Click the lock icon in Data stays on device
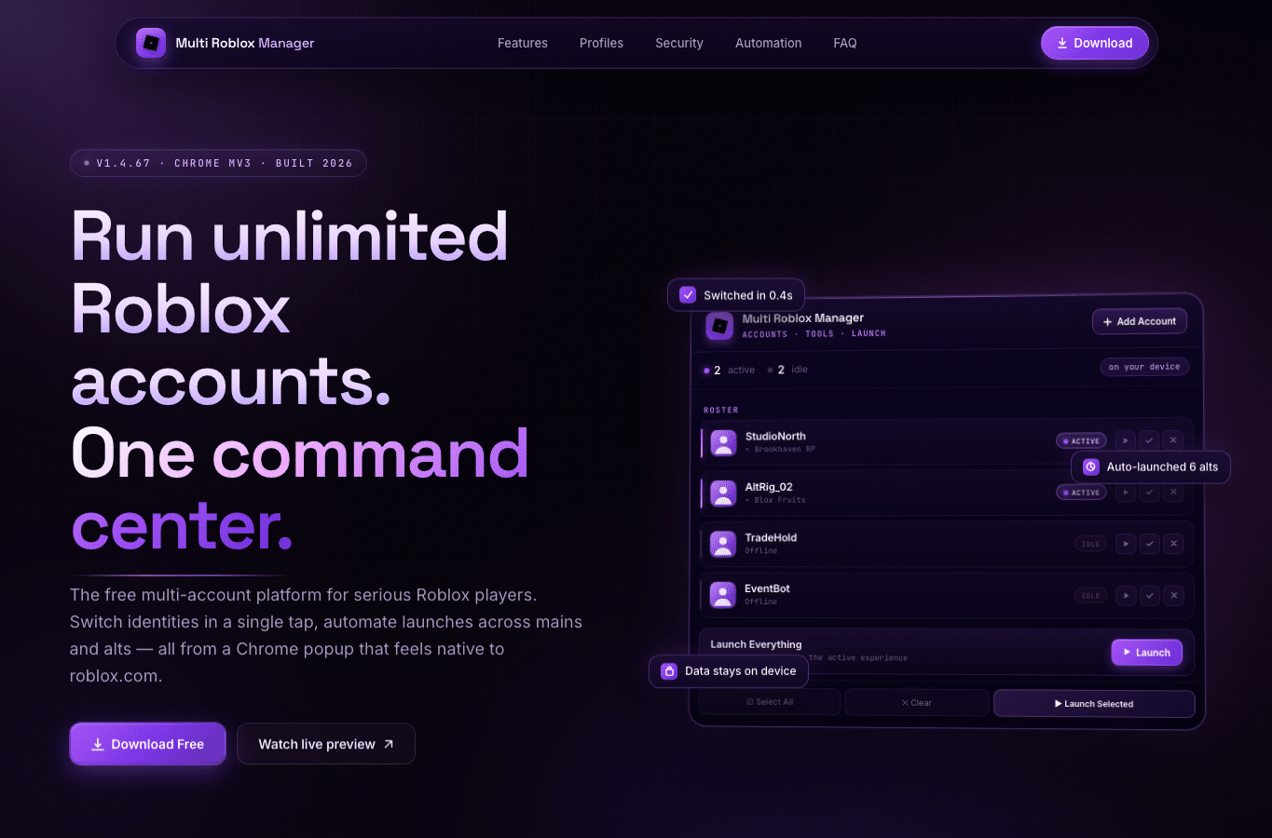The image size is (1272, 838). tap(669, 670)
